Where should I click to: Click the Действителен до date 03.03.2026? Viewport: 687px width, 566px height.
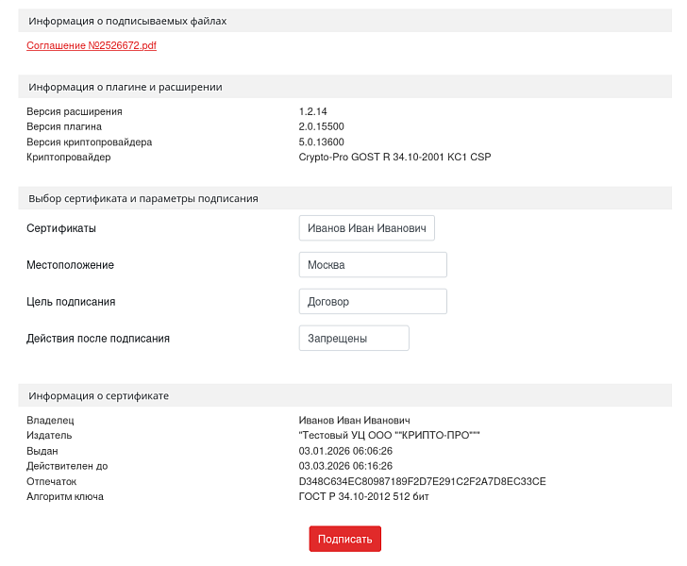click(345, 466)
